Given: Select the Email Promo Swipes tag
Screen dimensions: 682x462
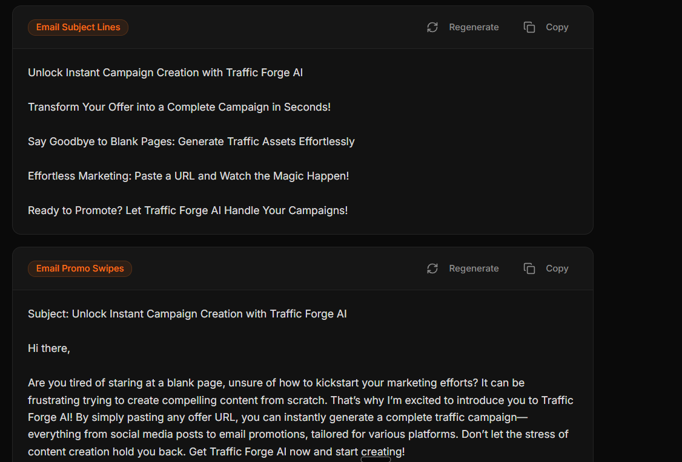Looking at the screenshot, I should 80,268.
